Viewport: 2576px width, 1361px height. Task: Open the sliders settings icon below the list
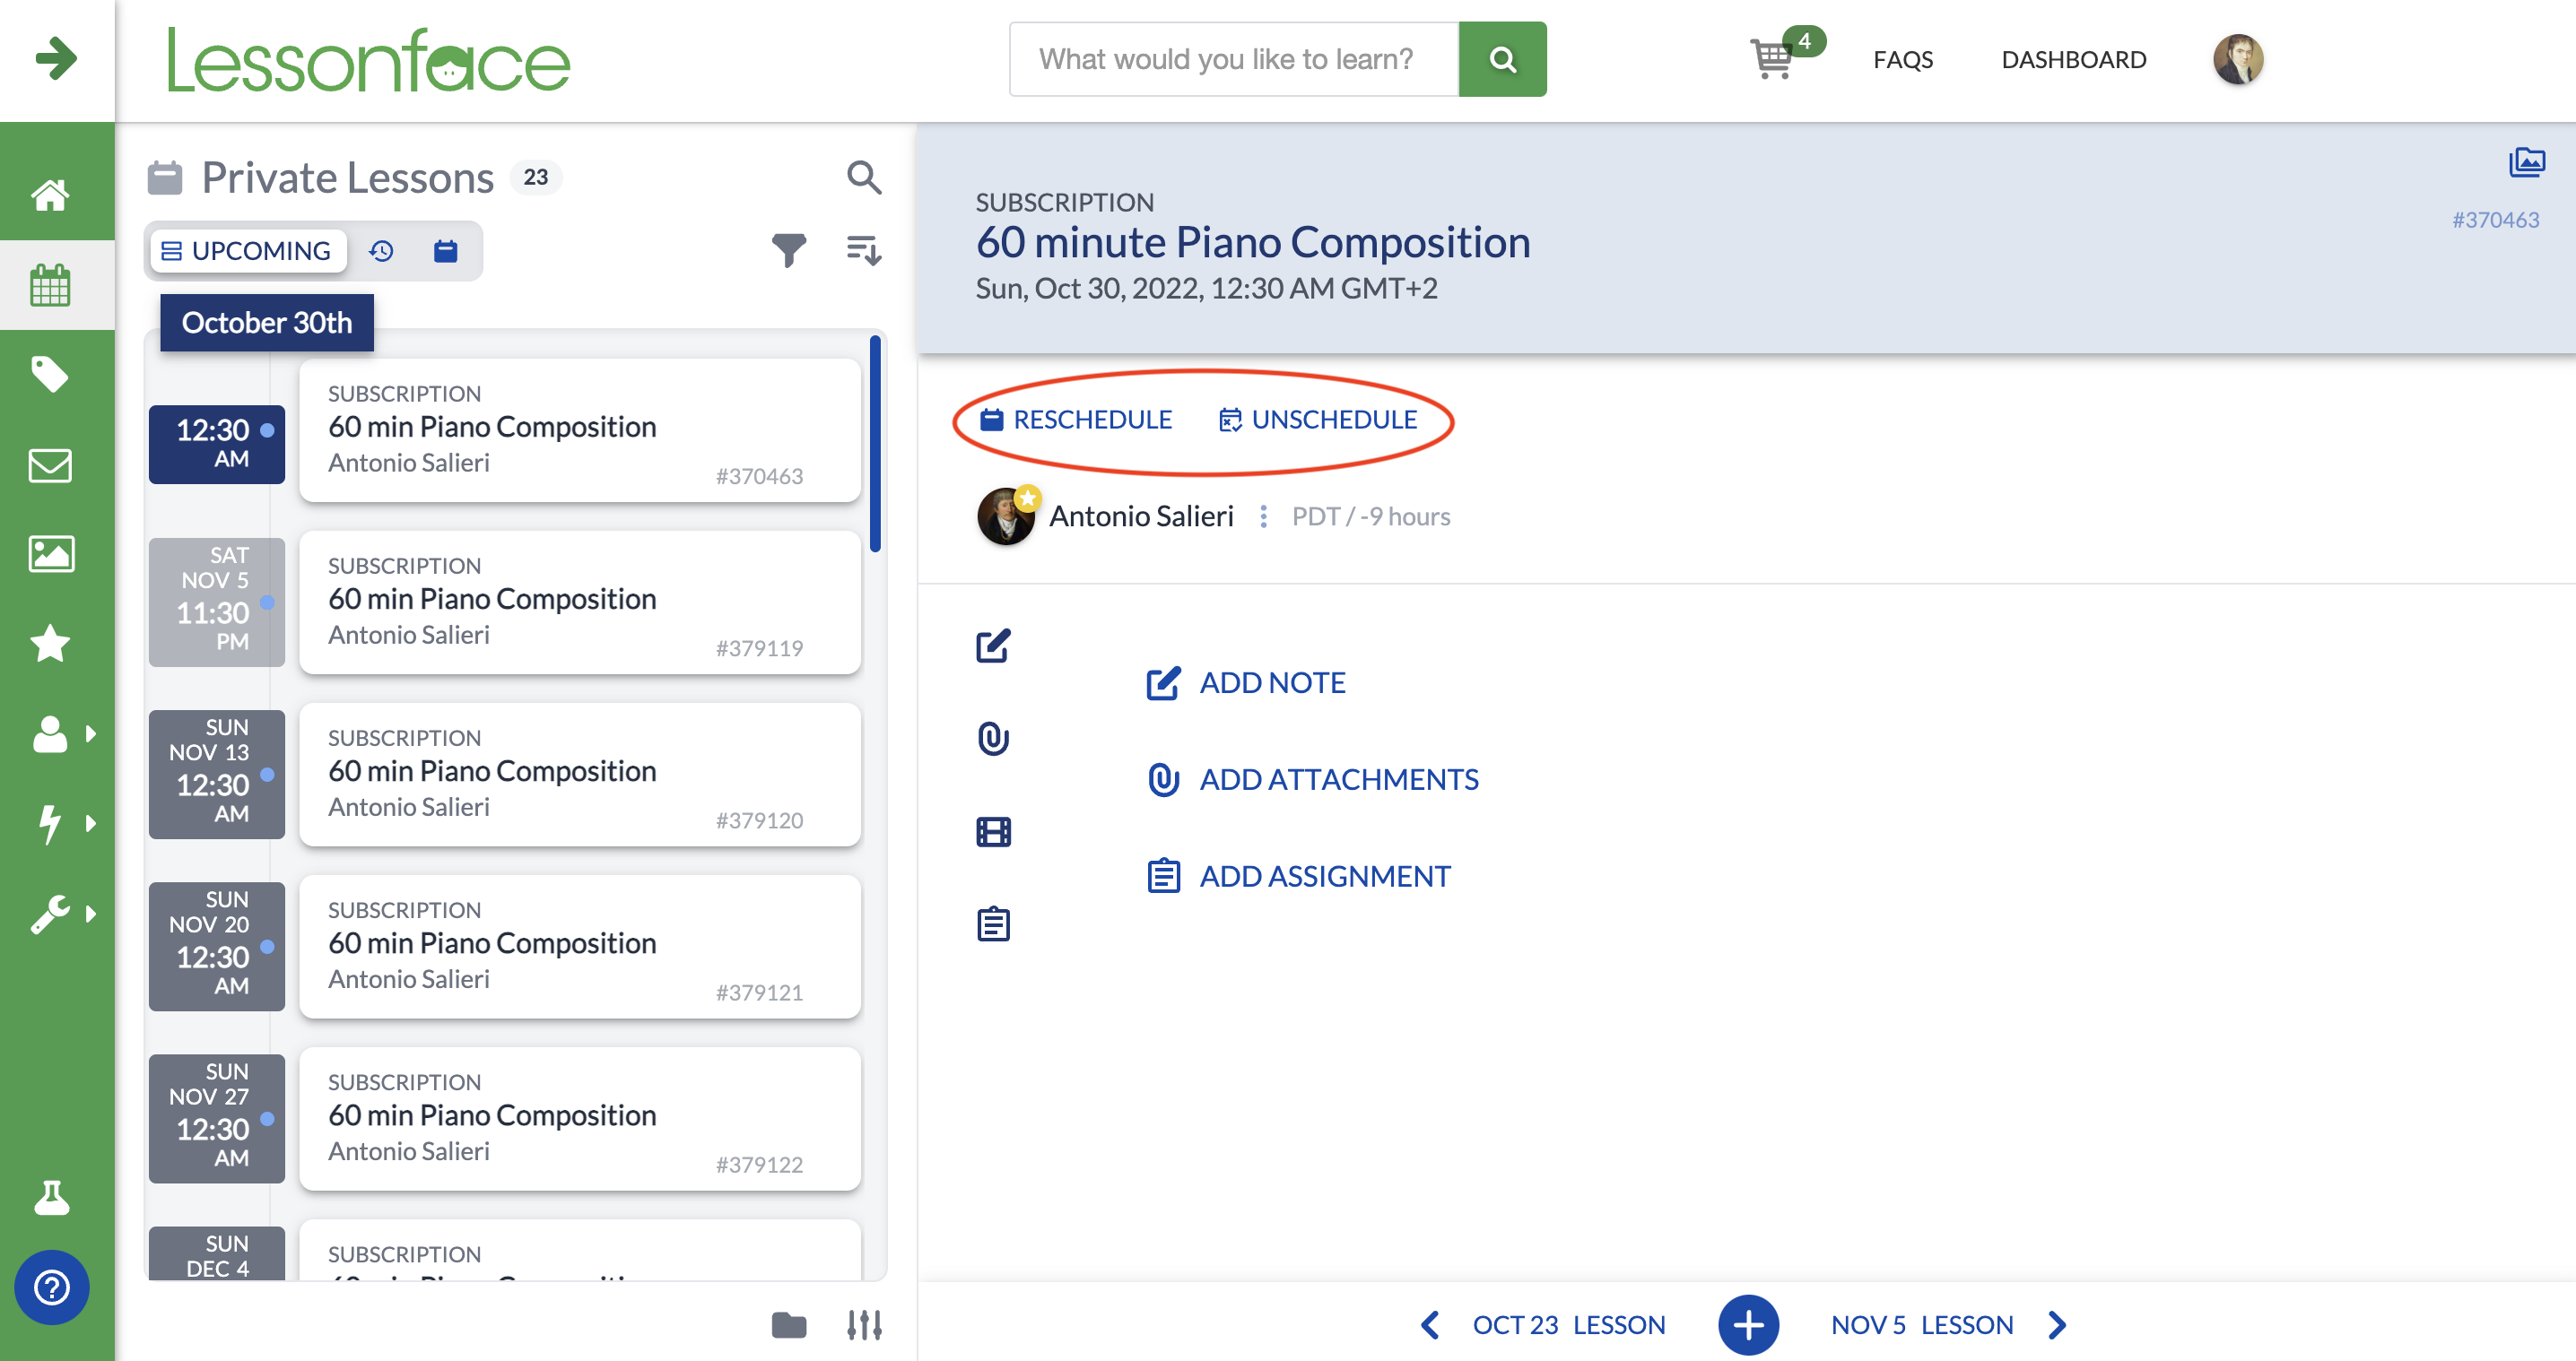[x=864, y=1325]
